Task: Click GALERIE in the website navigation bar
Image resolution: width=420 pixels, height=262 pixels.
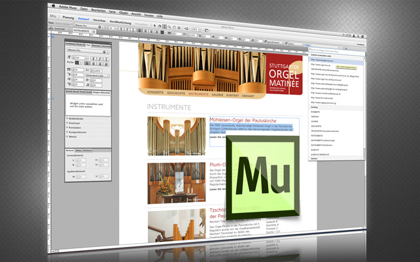Action: coord(217,95)
